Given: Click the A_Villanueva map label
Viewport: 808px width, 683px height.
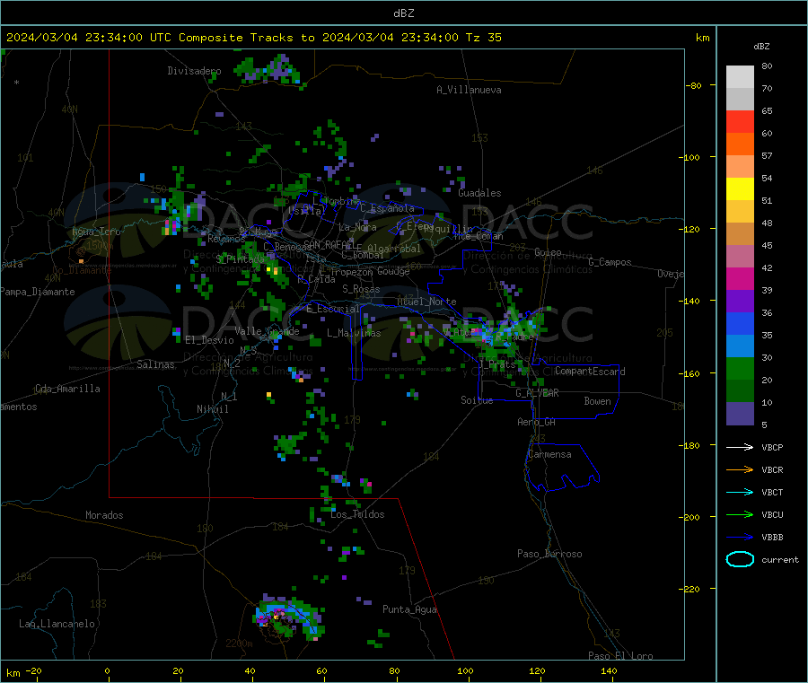Looking at the screenshot, I should pos(469,90).
